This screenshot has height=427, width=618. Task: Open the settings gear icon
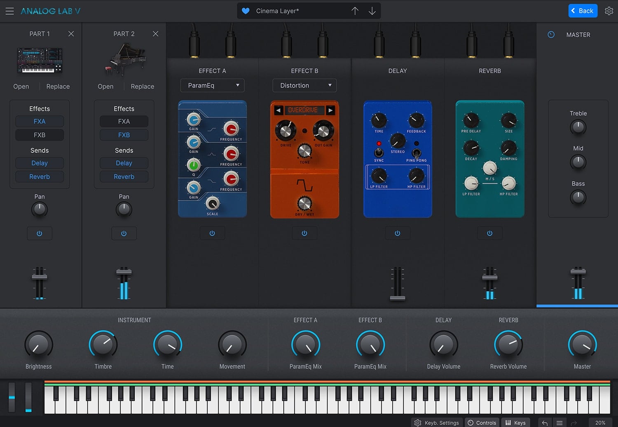[609, 11]
